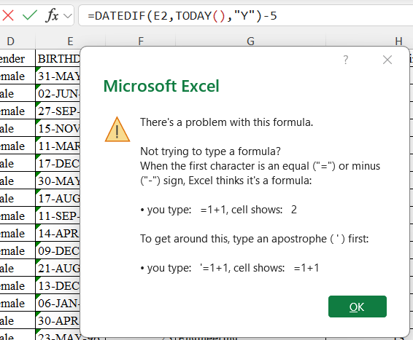Click the cell showing 15-NOV

pos(58,128)
